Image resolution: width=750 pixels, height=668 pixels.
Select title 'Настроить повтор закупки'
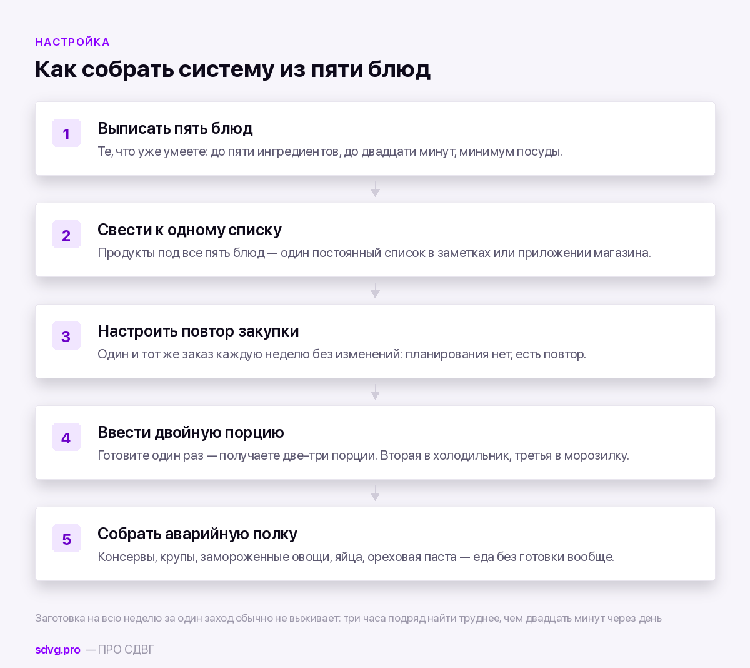pyautogui.click(x=198, y=331)
